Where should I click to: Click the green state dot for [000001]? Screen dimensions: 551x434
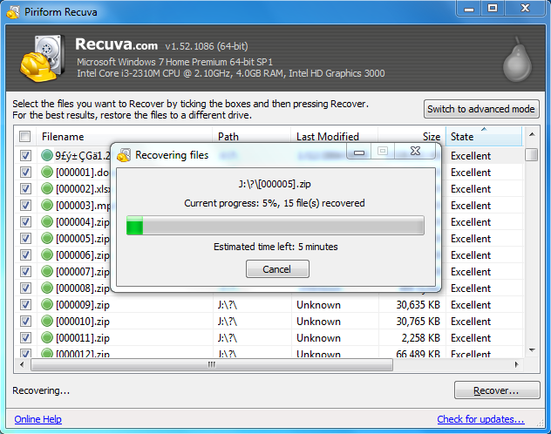(x=47, y=172)
